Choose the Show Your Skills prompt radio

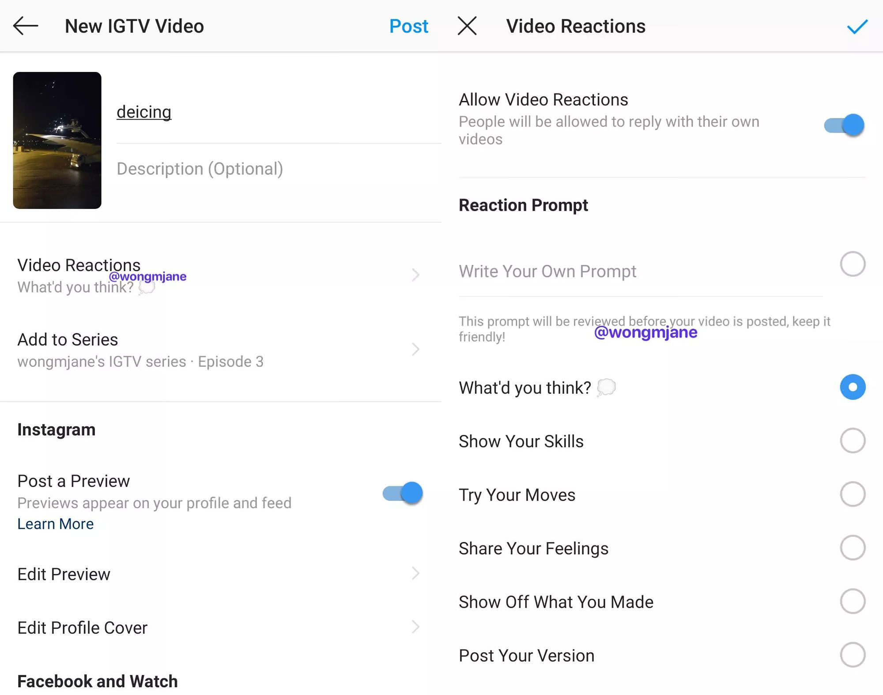tap(852, 440)
